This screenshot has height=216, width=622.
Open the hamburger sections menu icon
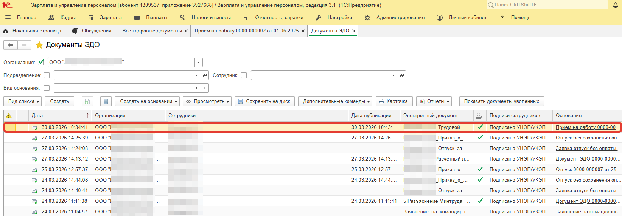click(22, 5)
